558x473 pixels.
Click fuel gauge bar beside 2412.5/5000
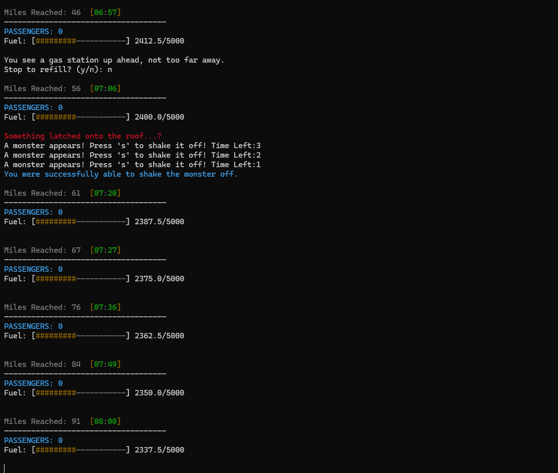tap(81, 41)
